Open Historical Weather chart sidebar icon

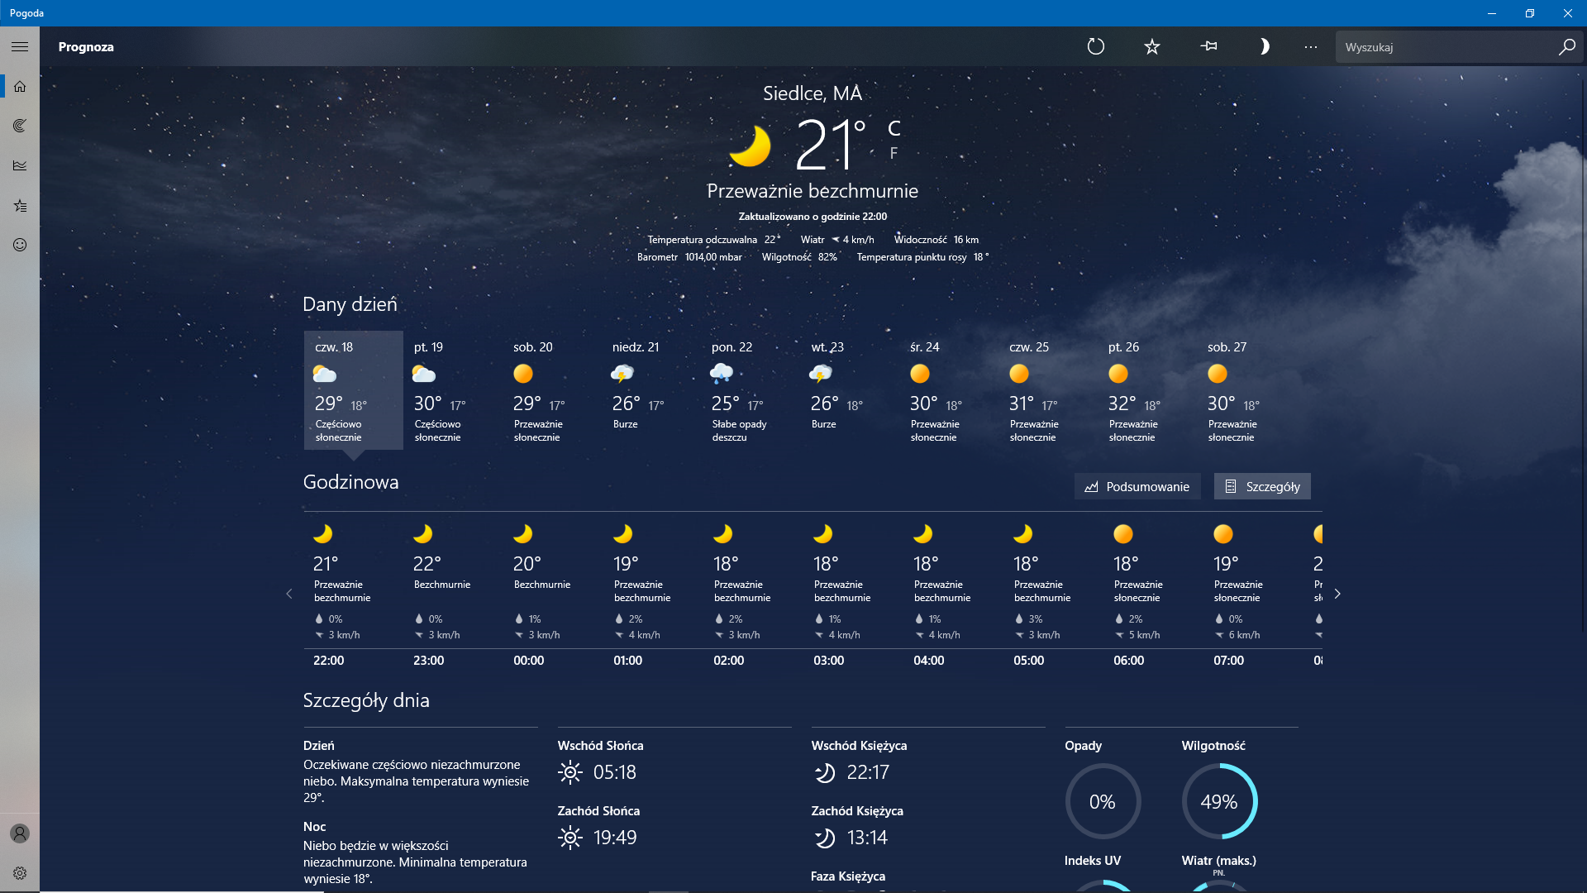coord(20,165)
